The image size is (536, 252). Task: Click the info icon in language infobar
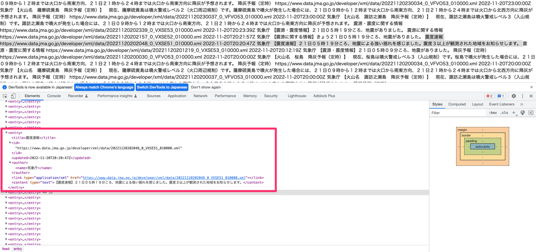4,87
